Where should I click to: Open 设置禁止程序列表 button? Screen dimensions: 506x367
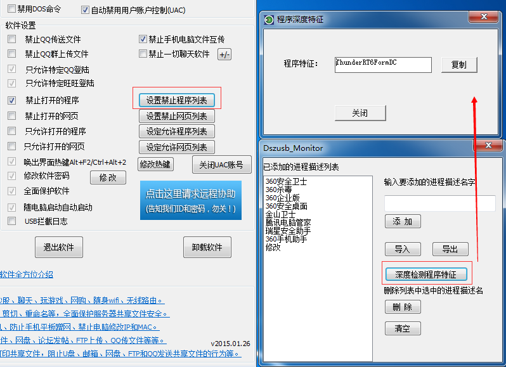[176, 100]
